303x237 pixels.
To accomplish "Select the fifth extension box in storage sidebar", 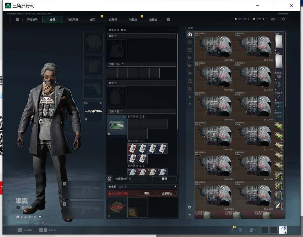I will [190, 73].
